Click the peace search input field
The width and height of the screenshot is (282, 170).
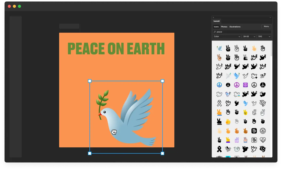(240, 32)
